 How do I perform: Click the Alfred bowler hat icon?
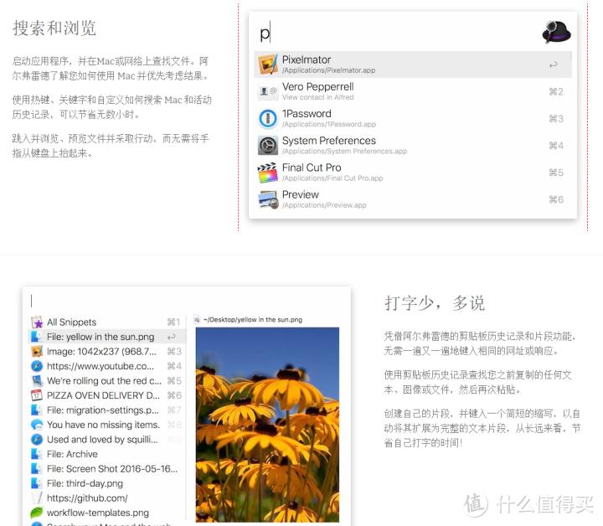coord(556,33)
